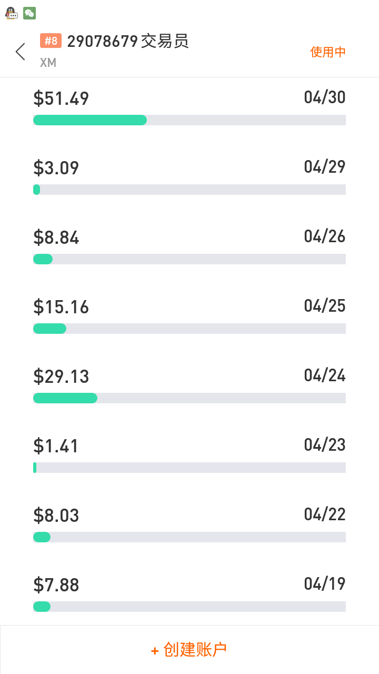Tap the 04/24 date label
This screenshot has height=674, width=379.
point(324,375)
